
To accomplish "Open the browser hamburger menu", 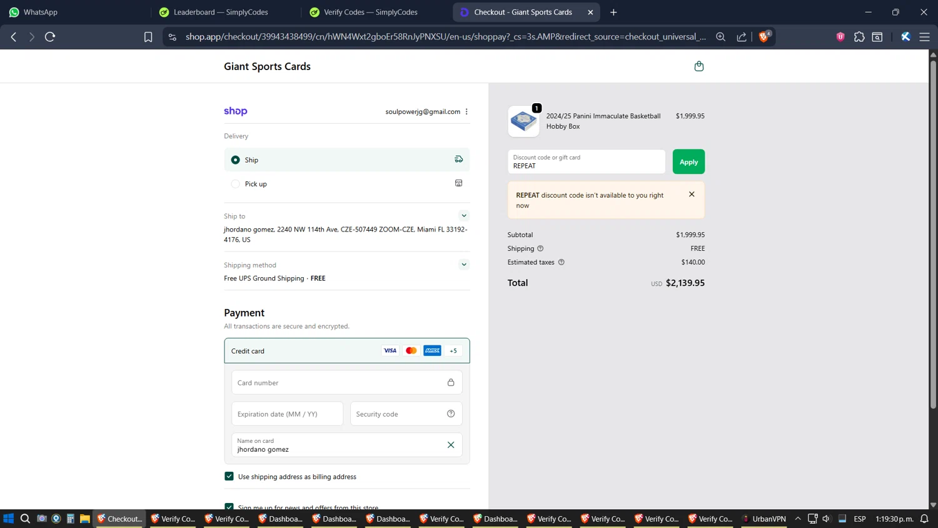I will 924,37.
